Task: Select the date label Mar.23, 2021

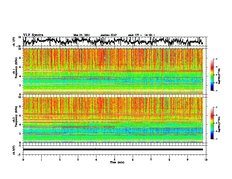Action: click(82, 35)
